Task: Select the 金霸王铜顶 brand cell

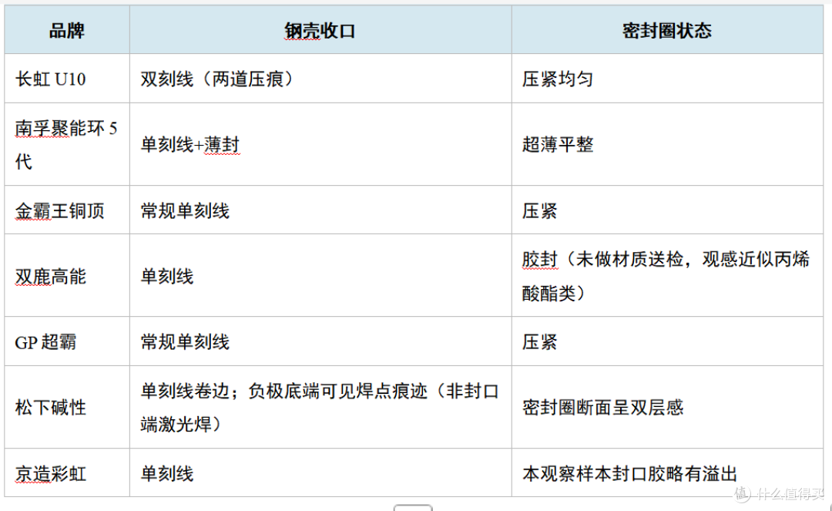Action: click(x=67, y=210)
